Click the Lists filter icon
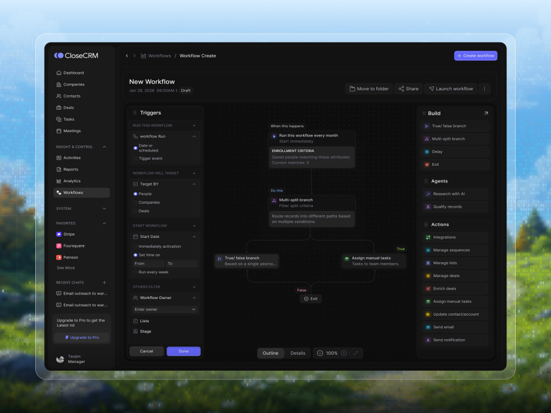This screenshot has height=413, width=551. 136,321
